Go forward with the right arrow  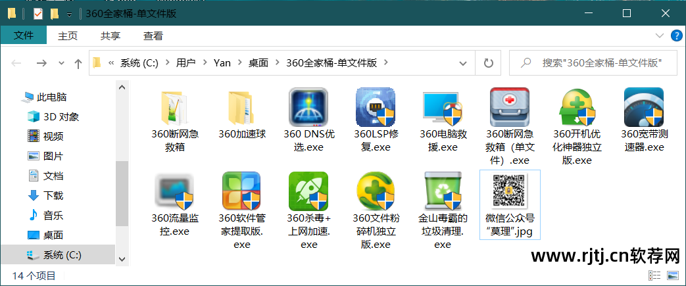pos(41,63)
